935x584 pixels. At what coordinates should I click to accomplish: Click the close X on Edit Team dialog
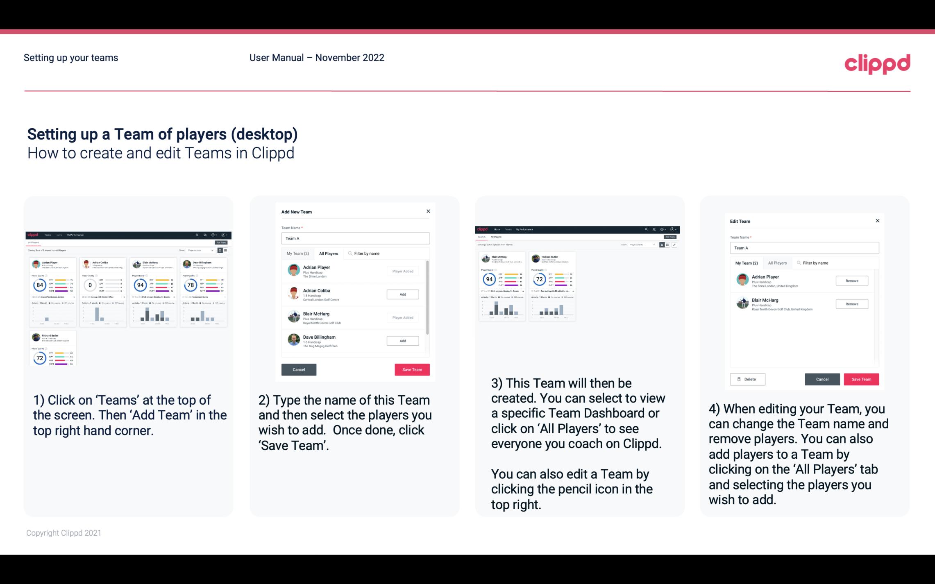[877, 221]
